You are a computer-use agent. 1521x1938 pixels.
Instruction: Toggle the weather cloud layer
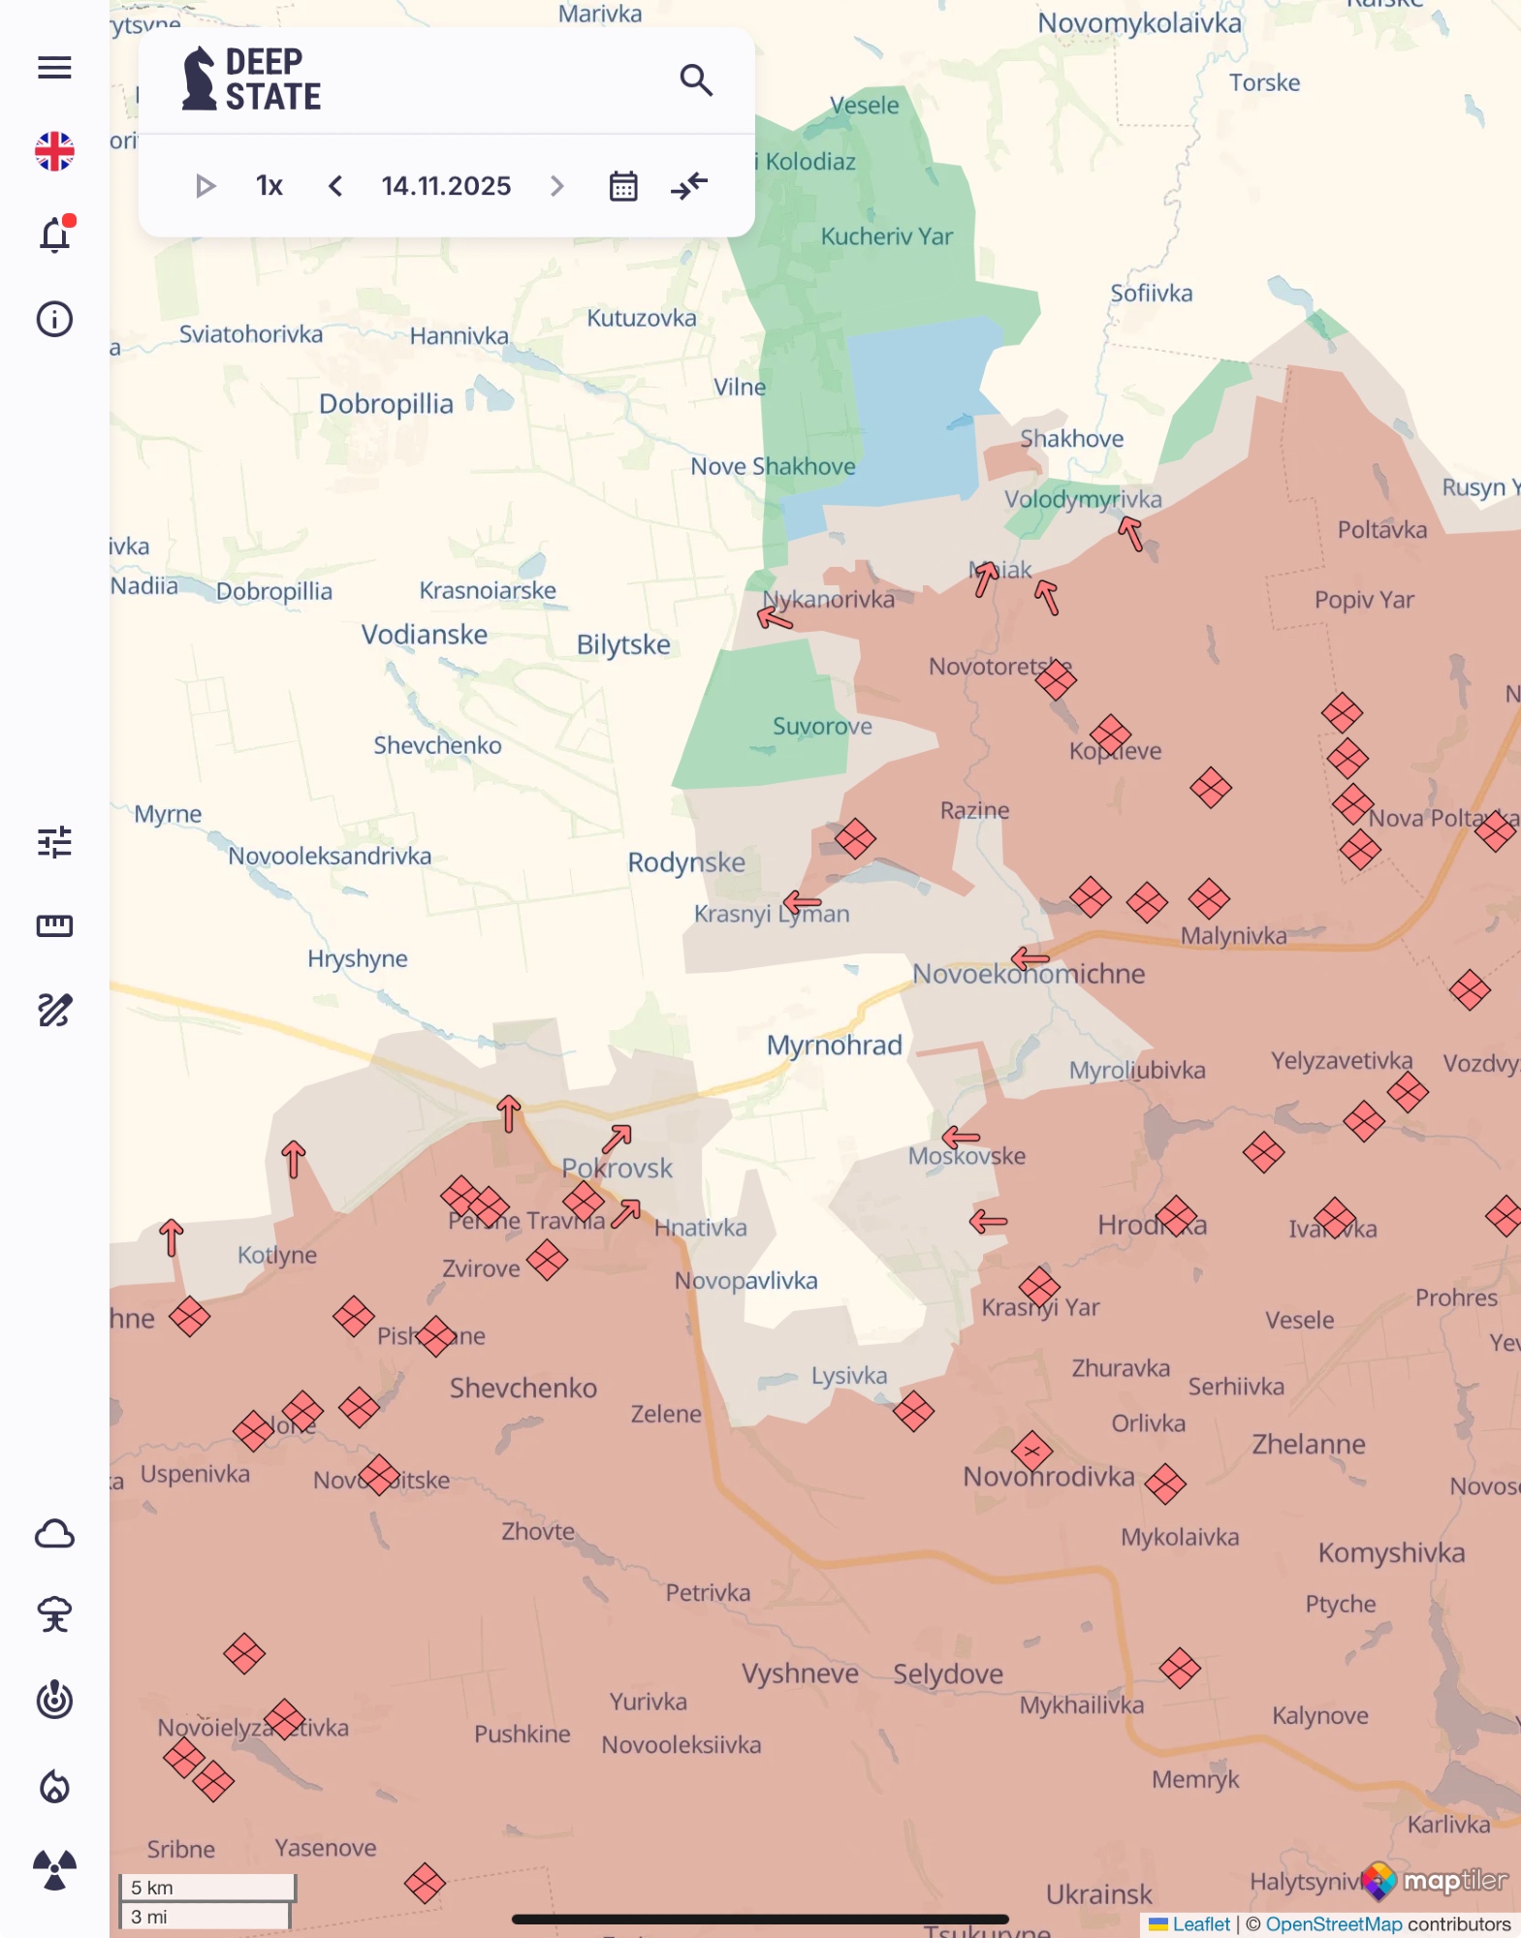point(54,1534)
